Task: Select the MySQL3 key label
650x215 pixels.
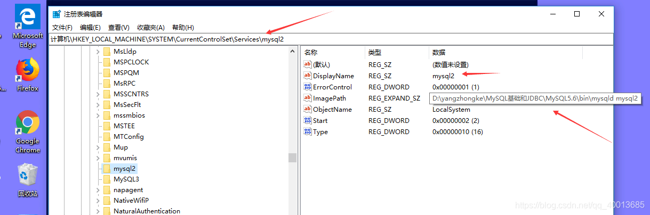Action: 126,179
